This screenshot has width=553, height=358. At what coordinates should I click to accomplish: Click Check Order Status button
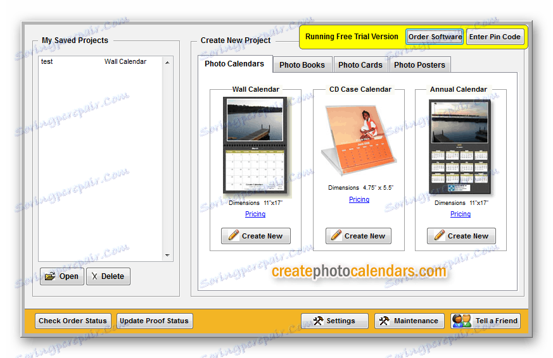coord(73,321)
